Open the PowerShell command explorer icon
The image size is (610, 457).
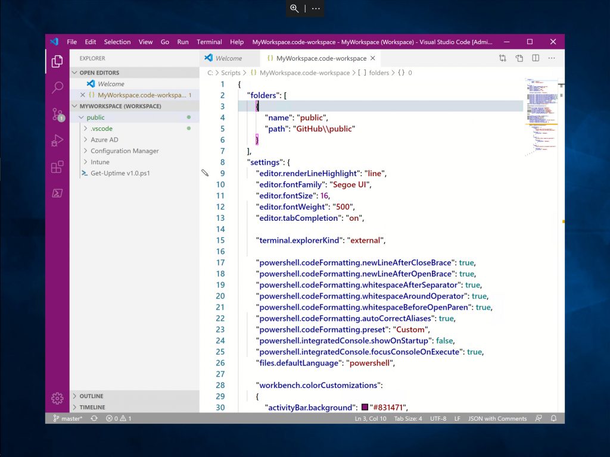pos(57,193)
